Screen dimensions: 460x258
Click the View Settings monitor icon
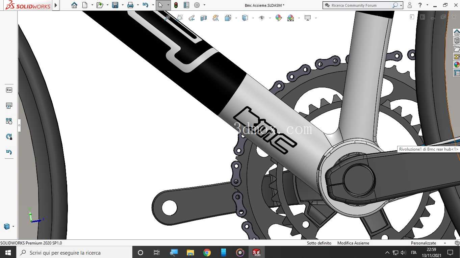pos(308,18)
